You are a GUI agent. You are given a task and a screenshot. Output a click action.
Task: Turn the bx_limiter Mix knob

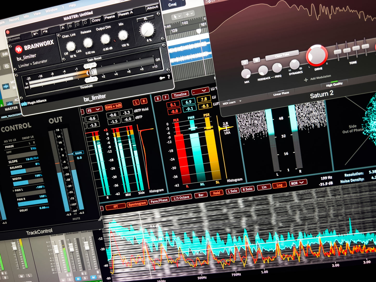[x=123, y=35]
